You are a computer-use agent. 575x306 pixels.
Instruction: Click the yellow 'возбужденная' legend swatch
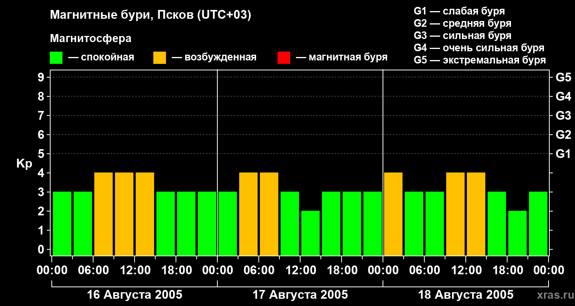(159, 58)
